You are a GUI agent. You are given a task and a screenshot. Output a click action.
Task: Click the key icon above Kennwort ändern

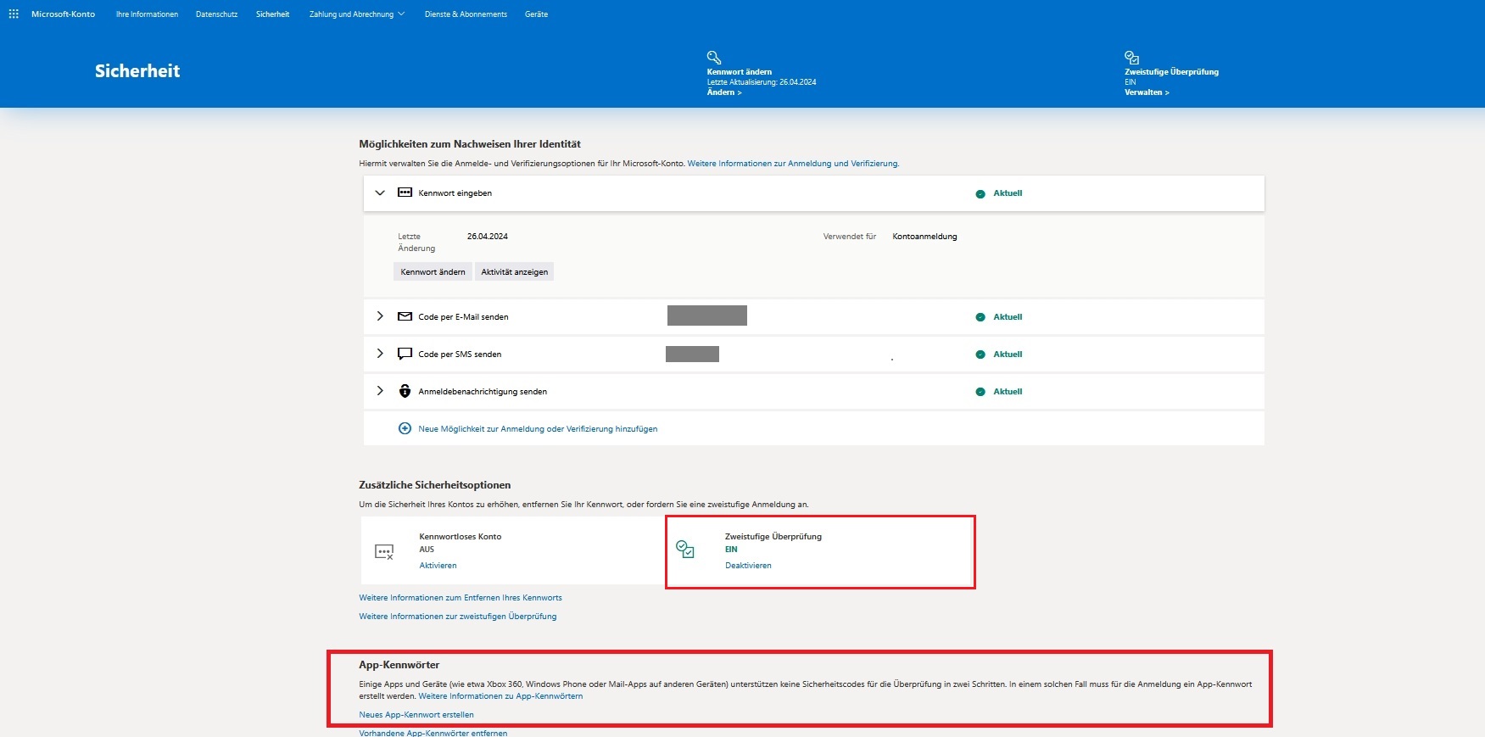713,57
